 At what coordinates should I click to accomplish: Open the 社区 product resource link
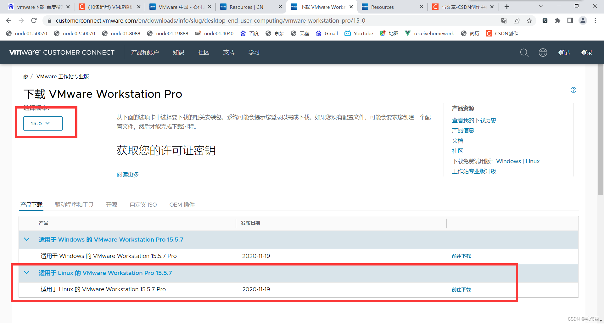458,151
